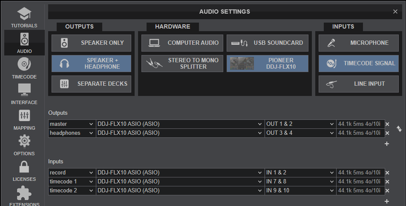Expand the record input device dropdown
This screenshot has width=406, height=206.
coord(179,173)
